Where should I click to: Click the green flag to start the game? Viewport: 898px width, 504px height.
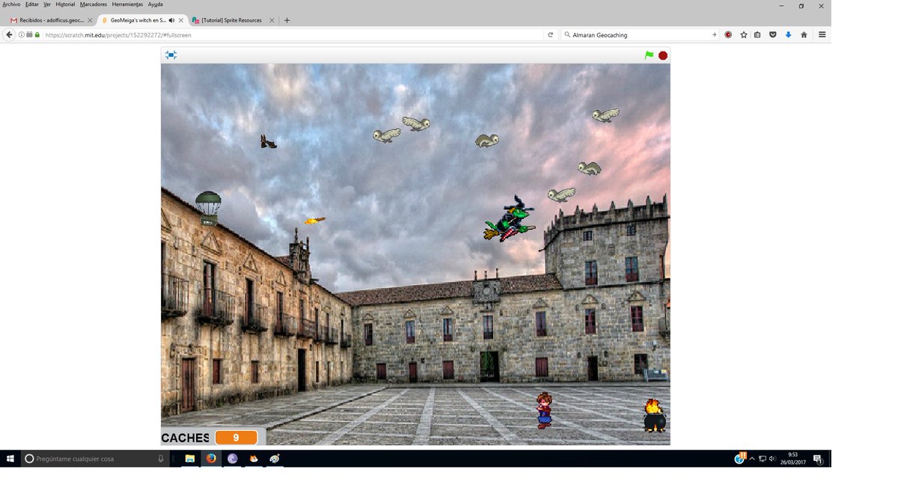click(x=649, y=55)
